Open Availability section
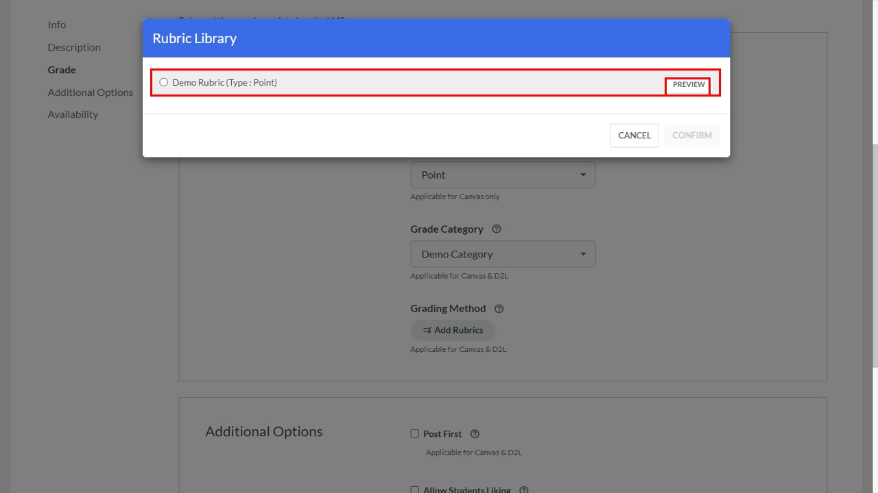The image size is (878, 493). (x=73, y=114)
